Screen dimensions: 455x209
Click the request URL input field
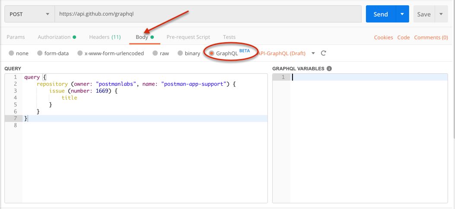point(208,14)
